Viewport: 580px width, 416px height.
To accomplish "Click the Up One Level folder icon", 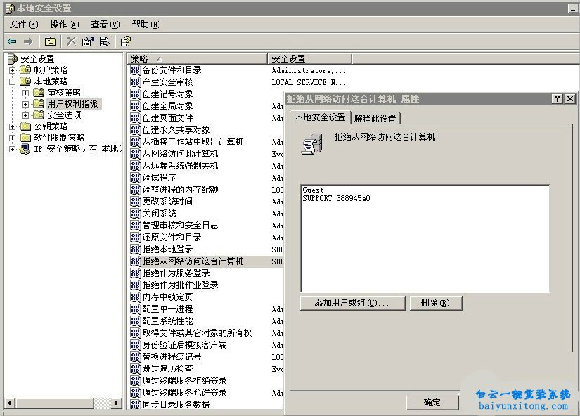I will tap(49, 41).
